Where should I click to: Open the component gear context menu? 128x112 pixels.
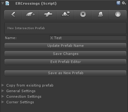tap(124, 3)
